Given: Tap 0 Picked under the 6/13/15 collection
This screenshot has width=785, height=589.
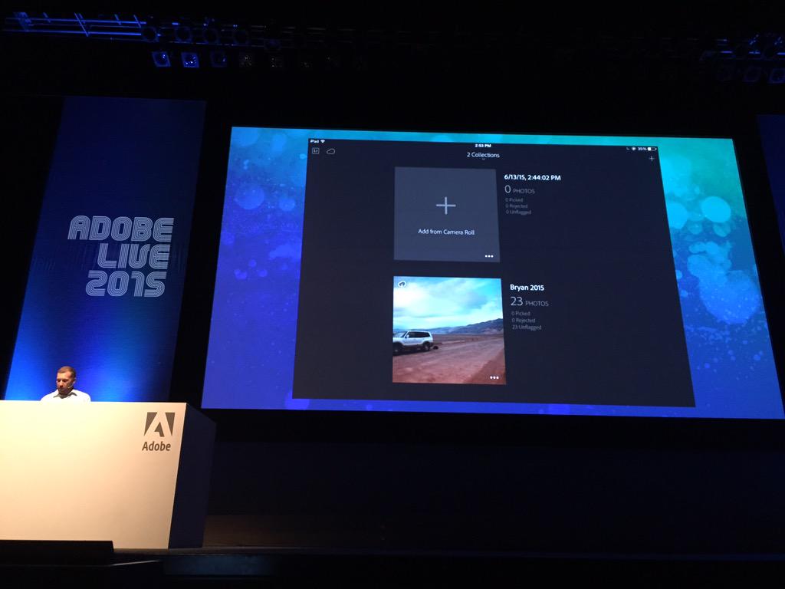Looking at the screenshot, I should pyautogui.click(x=514, y=200).
